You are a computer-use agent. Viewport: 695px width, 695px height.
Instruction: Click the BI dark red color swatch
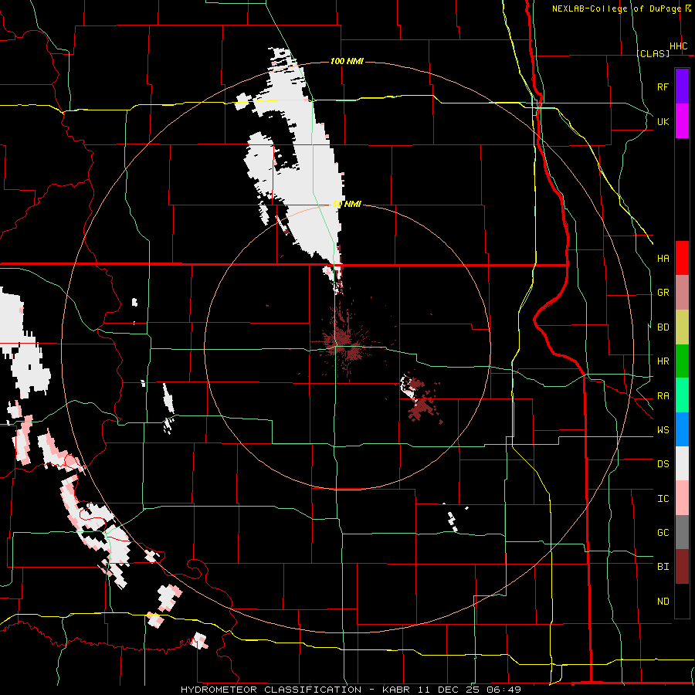click(x=682, y=567)
